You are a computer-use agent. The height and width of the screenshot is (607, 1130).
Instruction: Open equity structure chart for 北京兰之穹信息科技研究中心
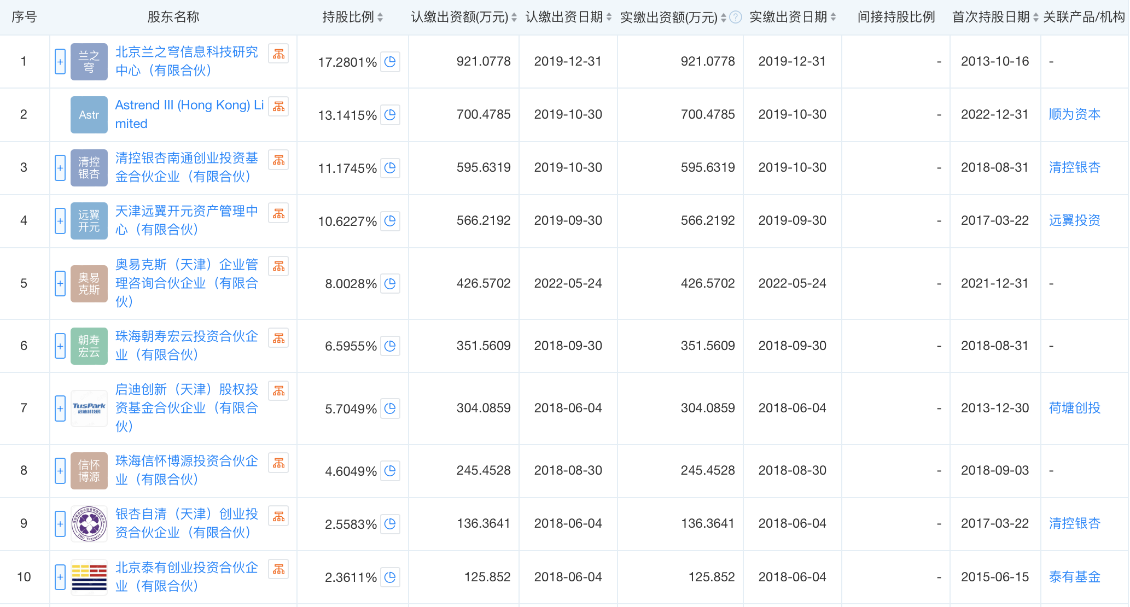click(278, 54)
